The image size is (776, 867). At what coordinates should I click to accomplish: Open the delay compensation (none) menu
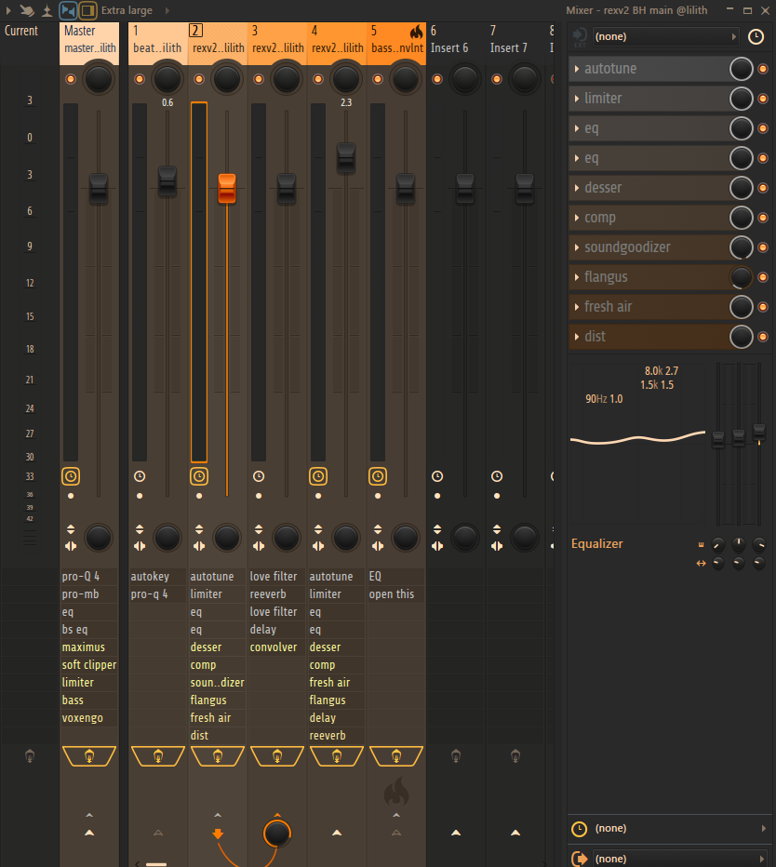click(x=680, y=828)
